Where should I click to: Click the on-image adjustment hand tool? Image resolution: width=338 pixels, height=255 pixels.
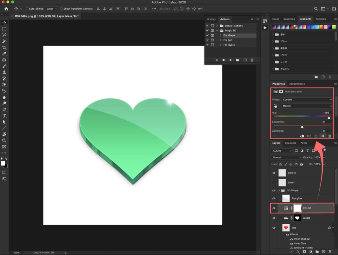(x=275, y=106)
